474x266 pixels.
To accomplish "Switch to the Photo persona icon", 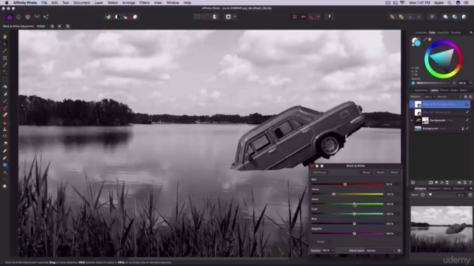I will click(10, 17).
